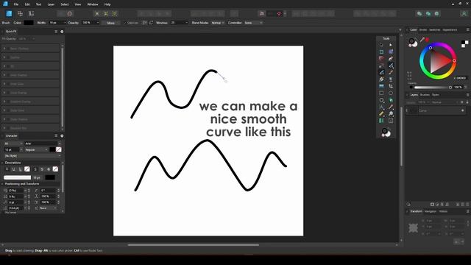471x265 pixels.
Task: Select the Move tool in Tools panel
Action: [x=381, y=45]
